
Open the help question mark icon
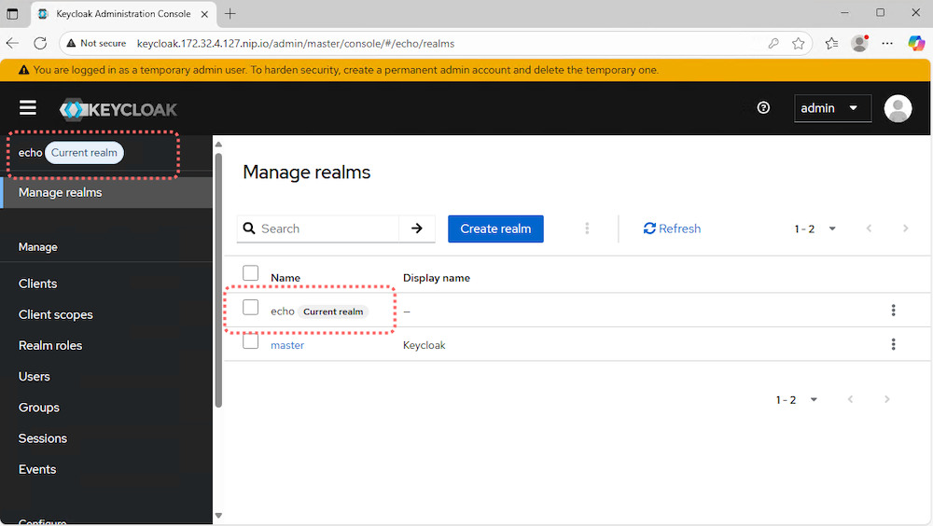tap(763, 108)
